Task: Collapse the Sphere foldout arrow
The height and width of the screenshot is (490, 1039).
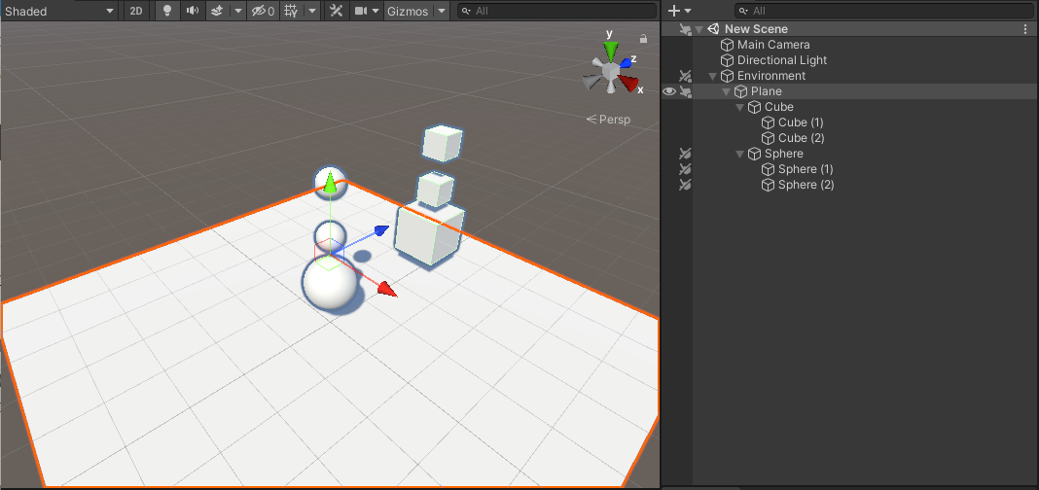Action: 740,154
